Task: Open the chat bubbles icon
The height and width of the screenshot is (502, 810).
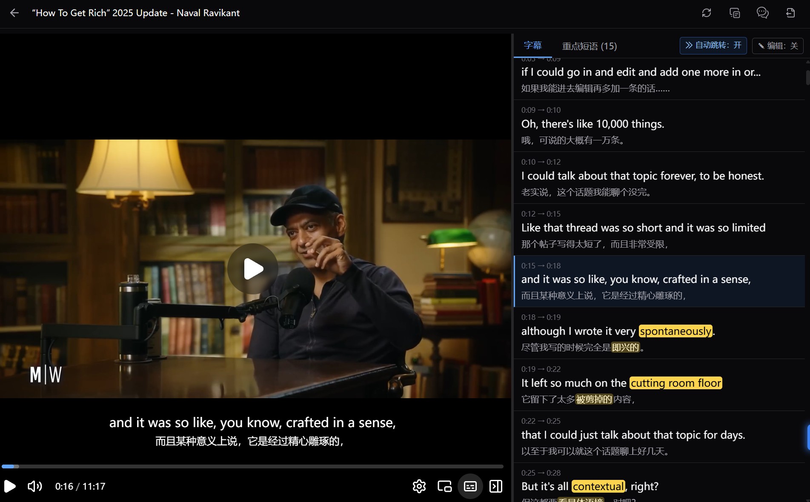Action: tap(762, 13)
